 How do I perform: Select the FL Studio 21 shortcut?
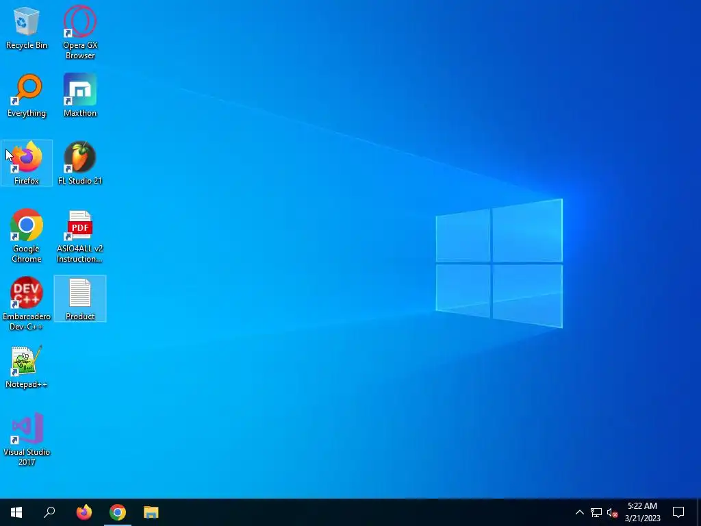[80, 163]
